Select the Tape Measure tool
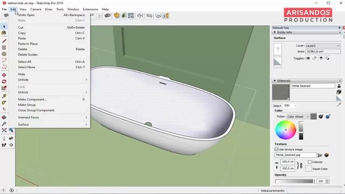The height and width of the screenshot is (194, 345). pos(4,96)
